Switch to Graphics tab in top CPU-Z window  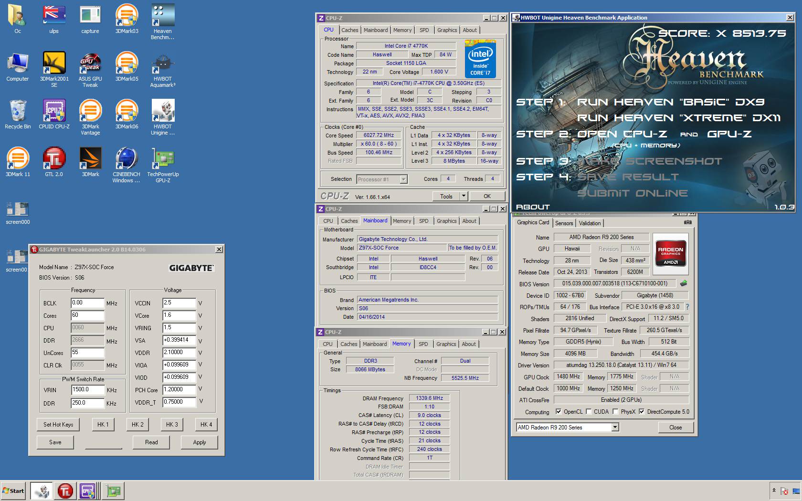pos(447,30)
